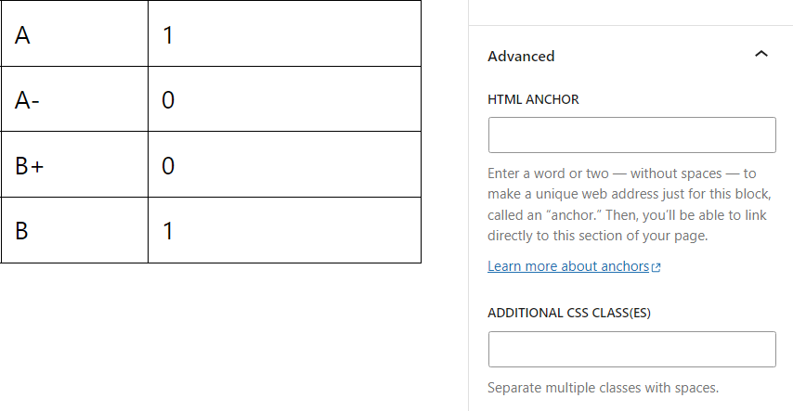793x411 pixels.
Task: Click the ADDITIONAL CSS CLASS(ES) label
Action: (569, 313)
